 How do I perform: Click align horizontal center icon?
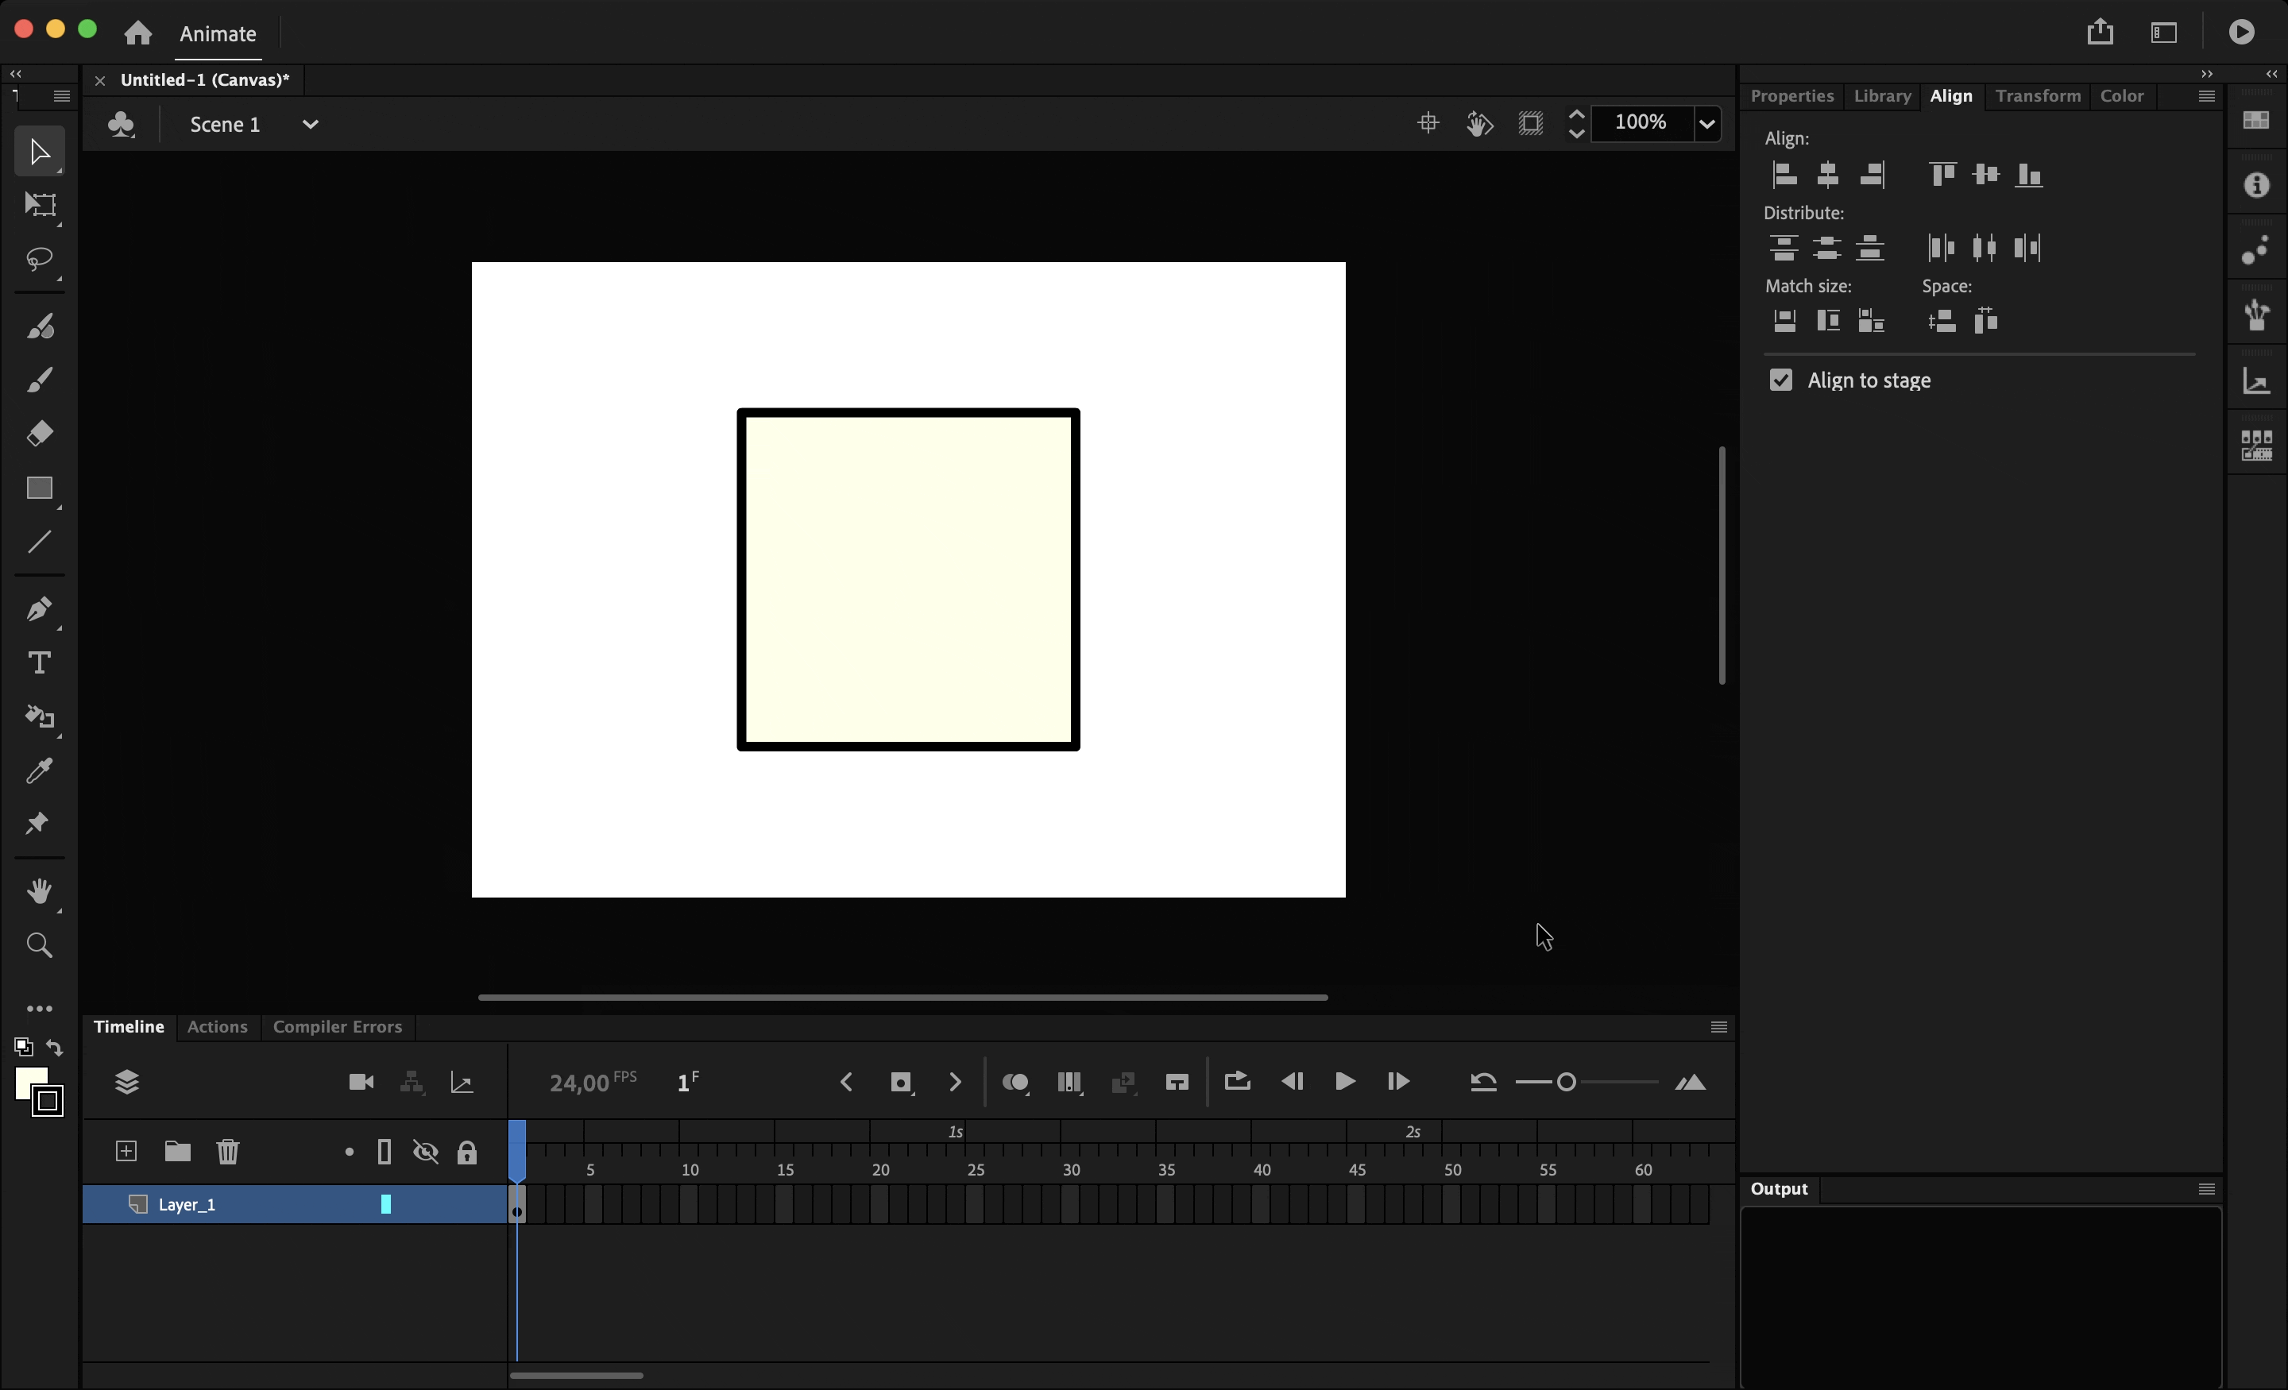coord(1827,175)
